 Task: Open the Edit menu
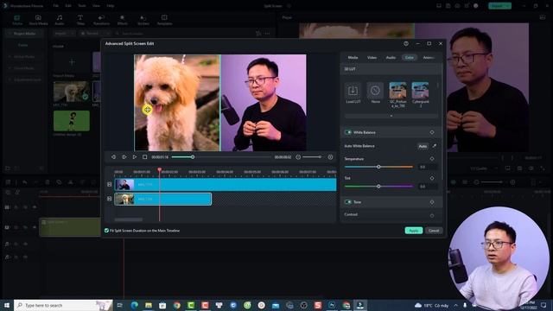pos(68,6)
